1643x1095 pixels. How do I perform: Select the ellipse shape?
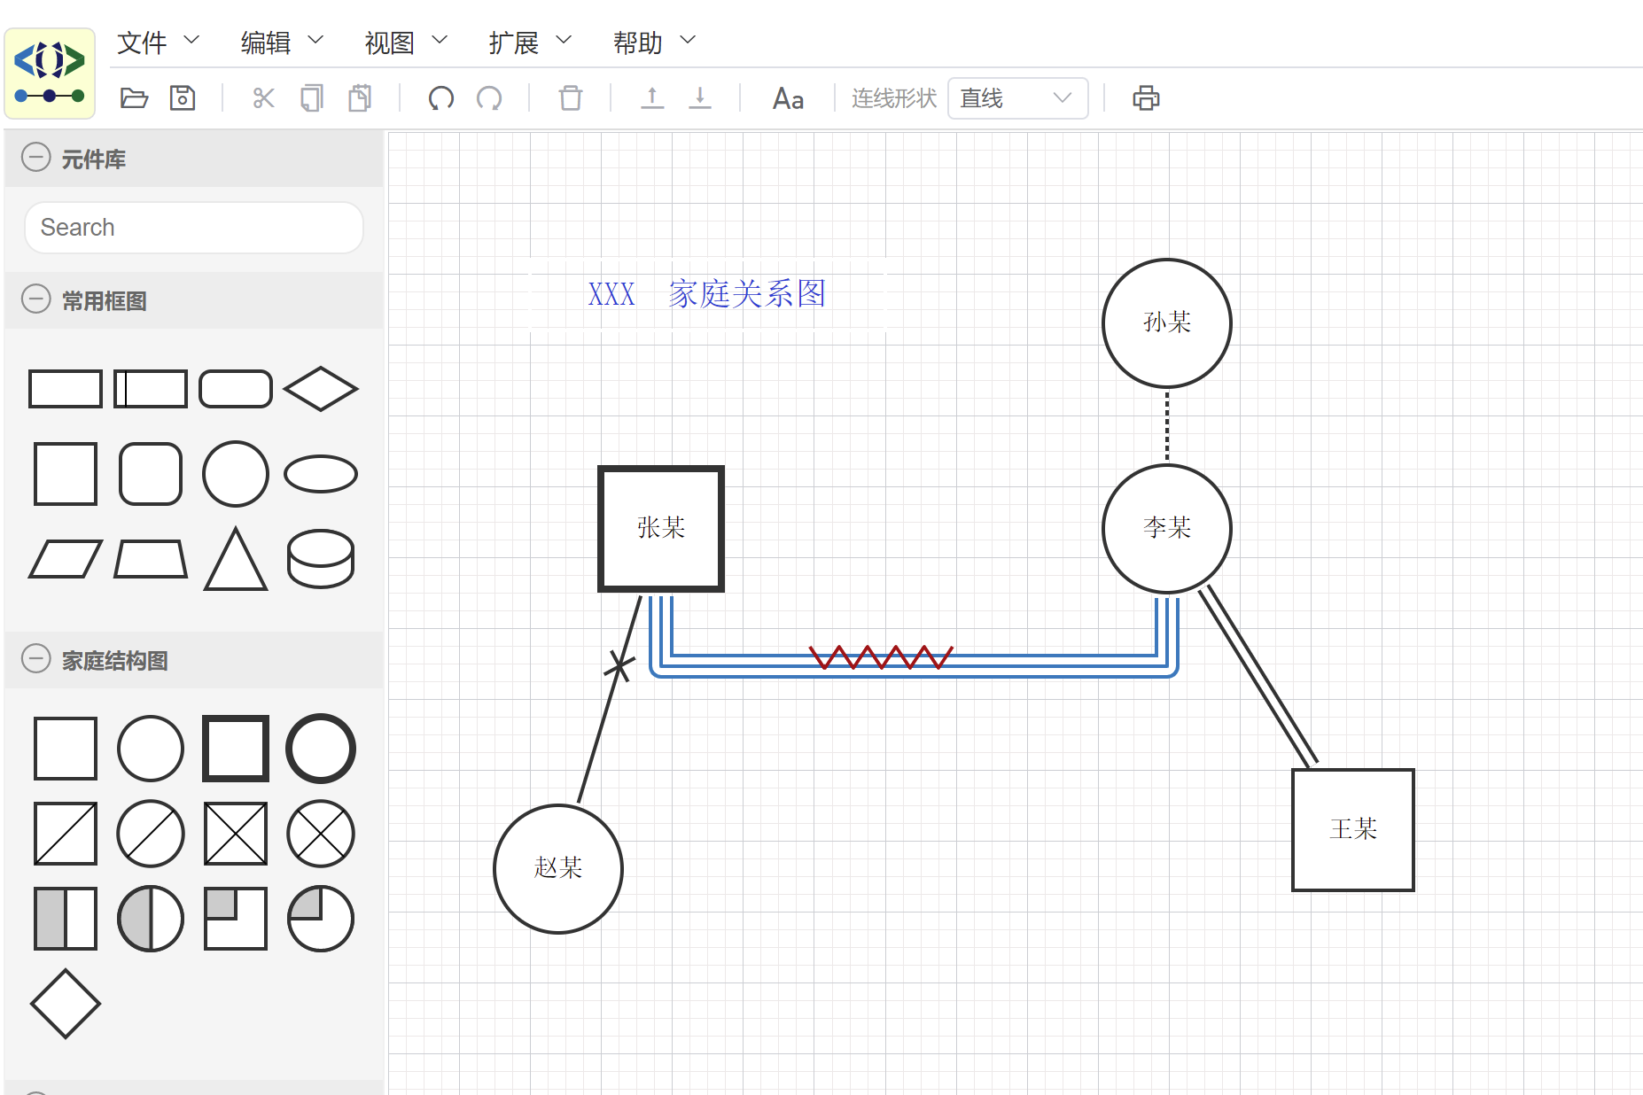pos(321,474)
